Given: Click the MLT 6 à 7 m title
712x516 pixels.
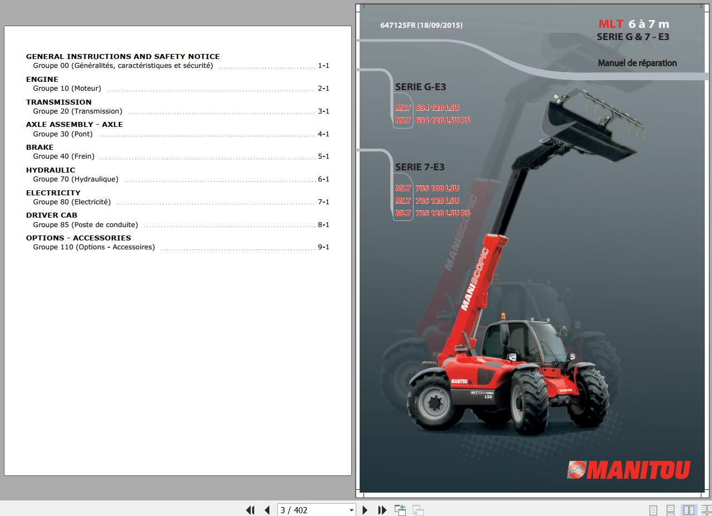Looking at the screenshot, I should click(x=634, y=24).
